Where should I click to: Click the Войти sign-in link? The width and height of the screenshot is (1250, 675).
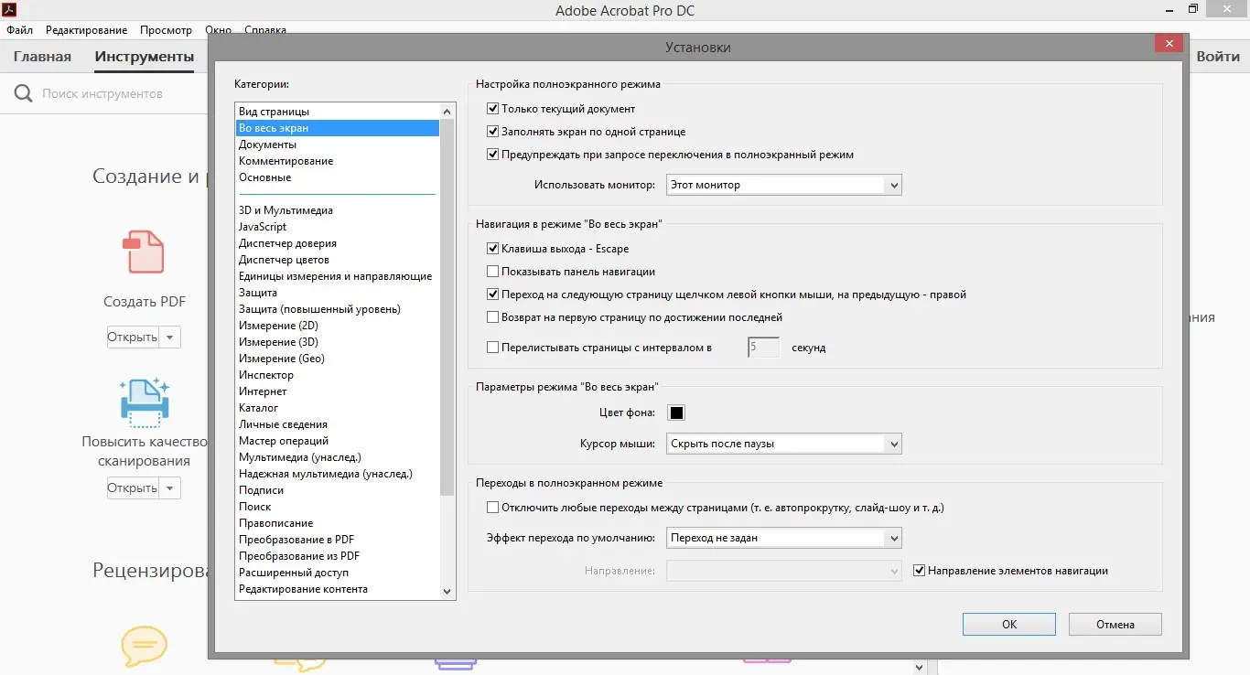pyautogui.click(x=1218, y=57)
